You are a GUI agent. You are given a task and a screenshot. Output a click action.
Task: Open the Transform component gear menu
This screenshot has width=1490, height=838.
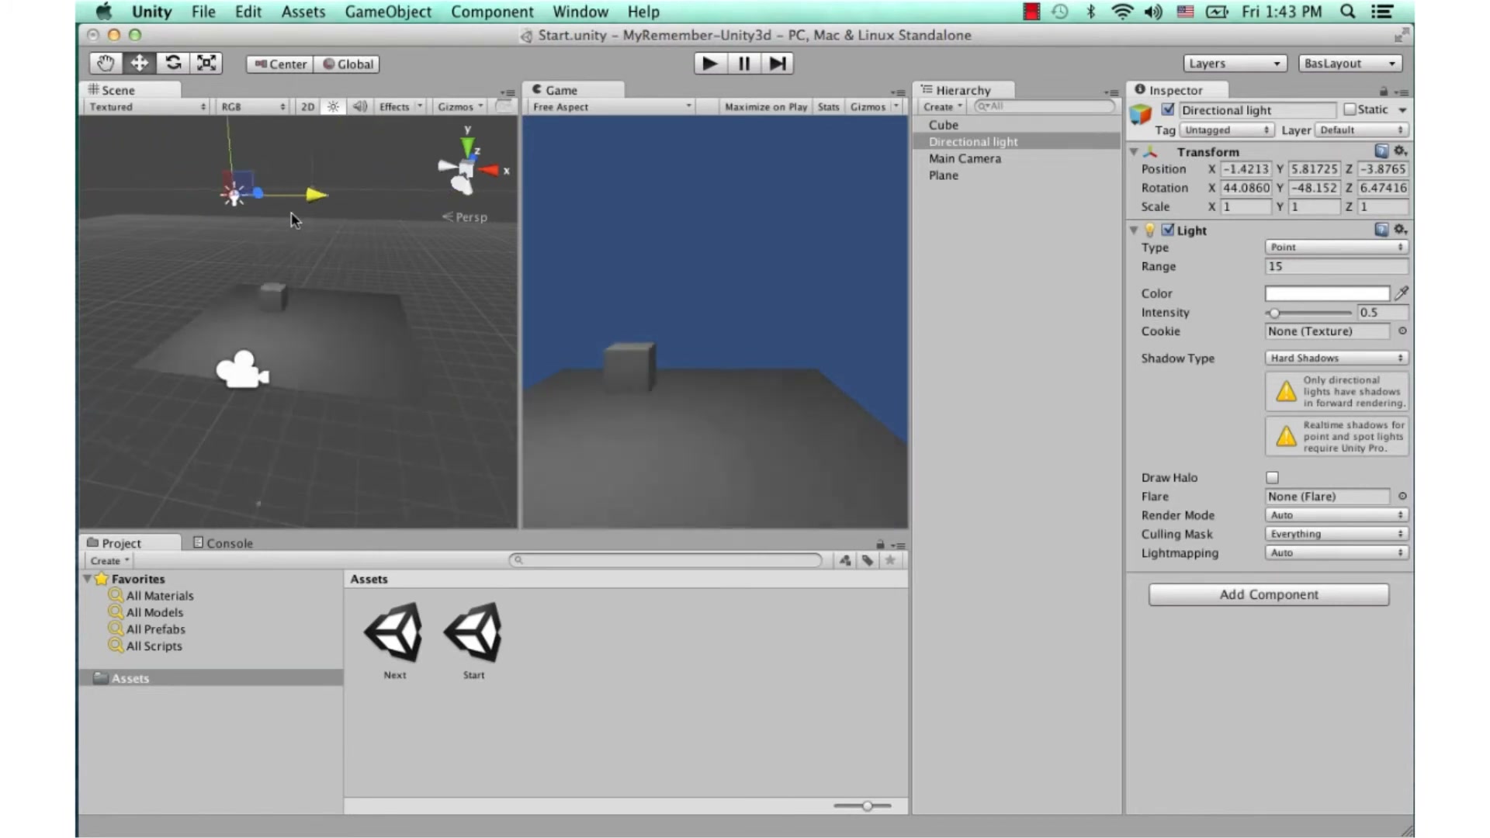tap(1400, 151)
